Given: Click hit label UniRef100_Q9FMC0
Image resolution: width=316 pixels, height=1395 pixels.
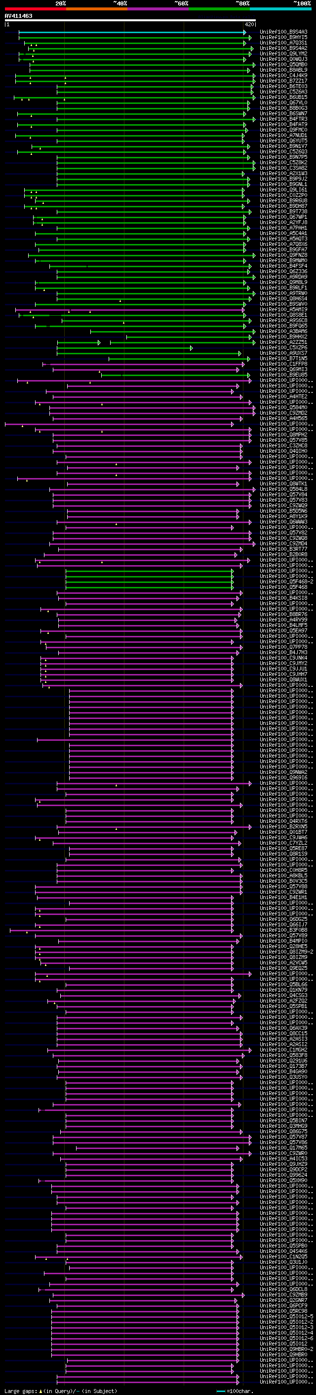Looking at the screenshot, I should 283,130.
